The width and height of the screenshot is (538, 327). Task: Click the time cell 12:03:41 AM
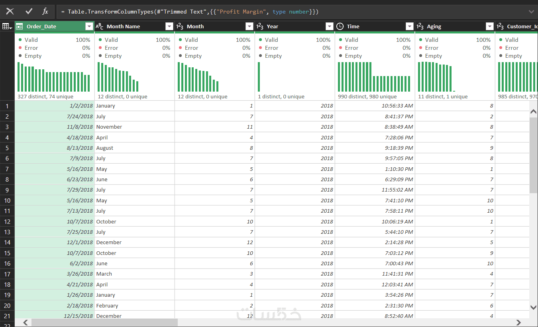click(x=375, y=284)
